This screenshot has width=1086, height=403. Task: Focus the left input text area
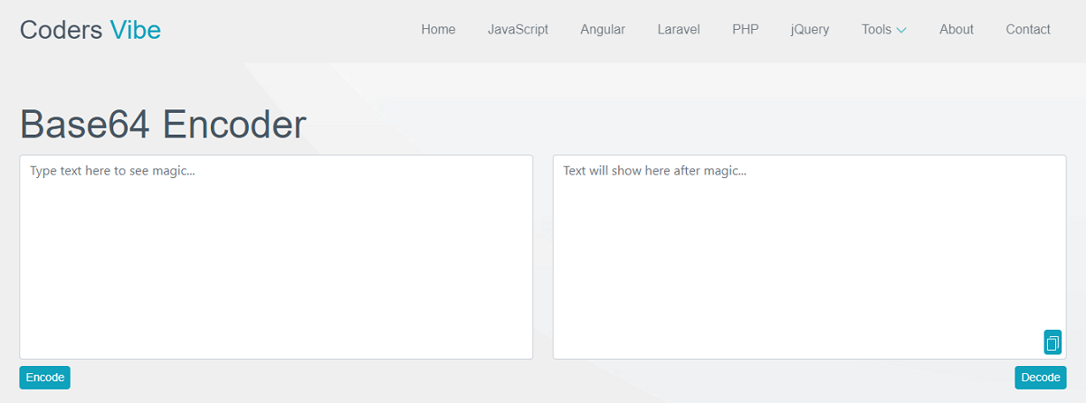click(276, 262)
